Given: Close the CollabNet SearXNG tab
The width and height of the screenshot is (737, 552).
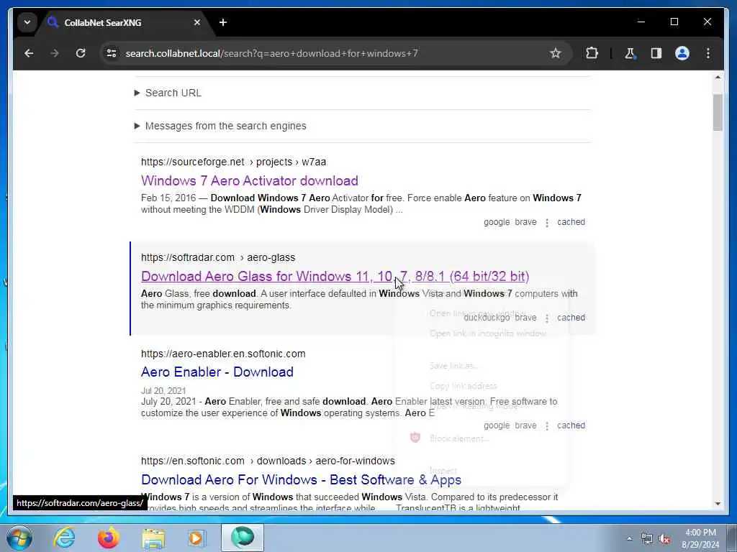Looking at the screenshot, I should (197, 22).
